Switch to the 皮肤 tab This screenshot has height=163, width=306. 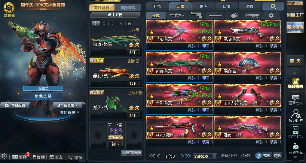pos(227,7)
